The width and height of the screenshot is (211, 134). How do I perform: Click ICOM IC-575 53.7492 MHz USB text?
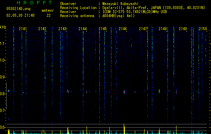(135, 12)
